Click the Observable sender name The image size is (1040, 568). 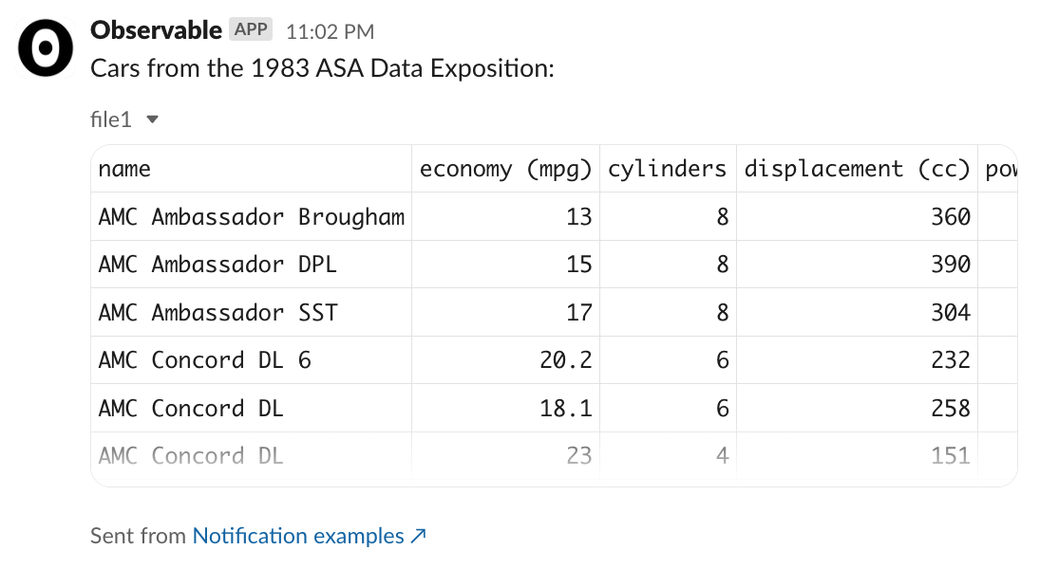tap(156, 30)
